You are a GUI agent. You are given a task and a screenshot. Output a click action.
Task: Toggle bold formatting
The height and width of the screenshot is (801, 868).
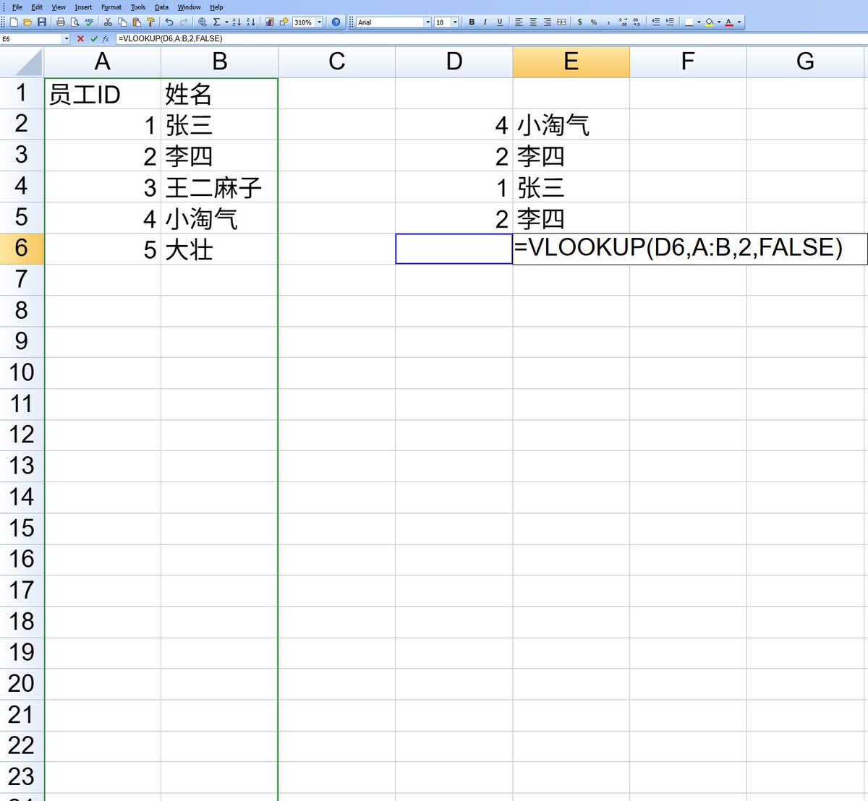472,22
